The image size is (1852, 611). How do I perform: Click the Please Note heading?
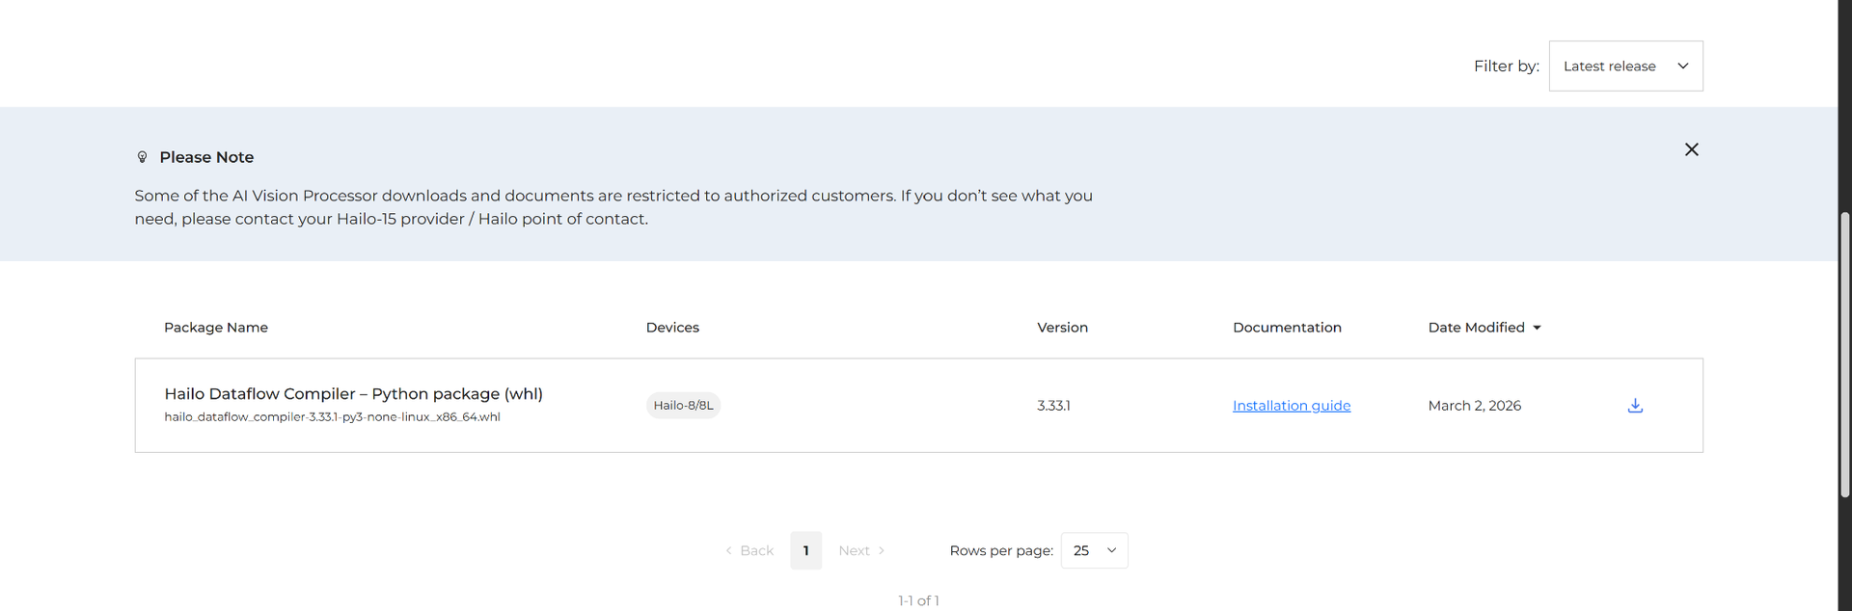click(206, 157)
